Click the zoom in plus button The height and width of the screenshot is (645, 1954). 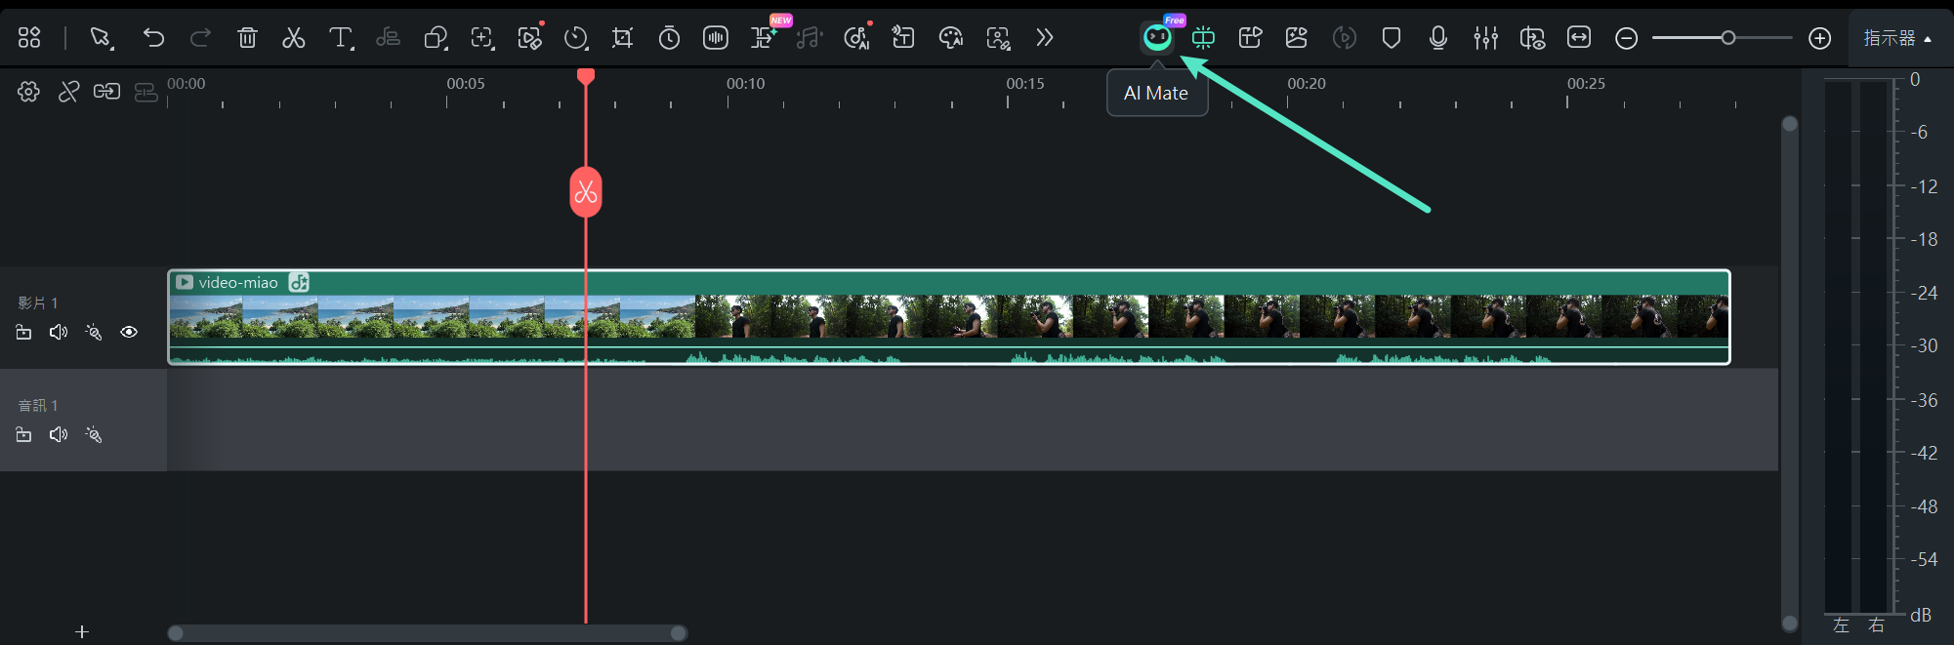(1819, 38)
